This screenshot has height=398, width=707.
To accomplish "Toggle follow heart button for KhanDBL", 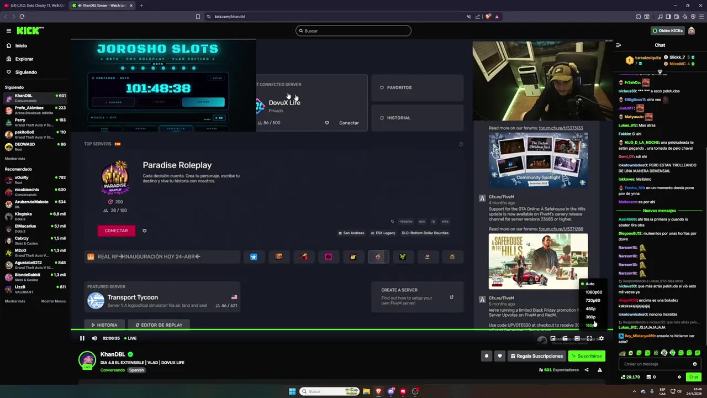I will [499, 356].
